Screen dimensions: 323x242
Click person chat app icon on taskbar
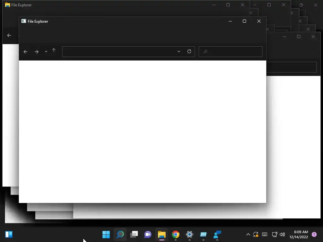point(217,234)
